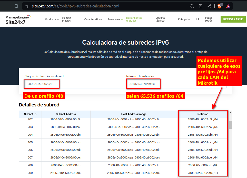The image size is (247, 178).
Task: Click the ManageEngine Site24x7 logo
Action: [18, 19]
